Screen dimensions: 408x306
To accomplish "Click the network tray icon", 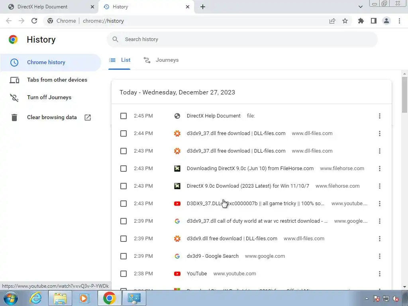I will pos(386,298).
